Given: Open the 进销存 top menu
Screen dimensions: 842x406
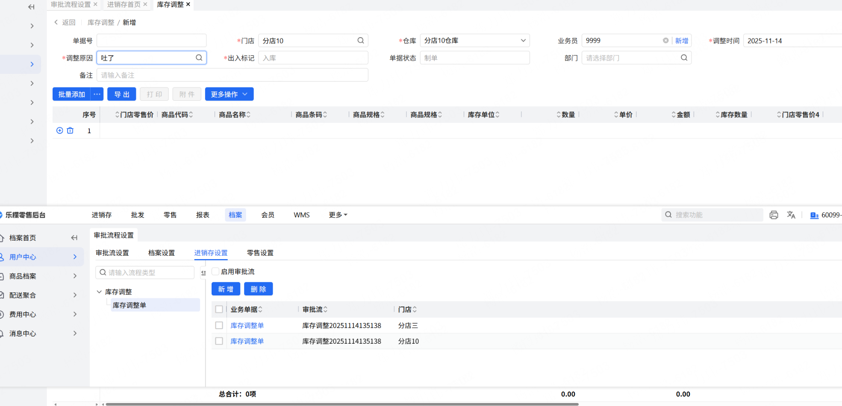Looking at the screenshot, I should (x=102, y=215).
